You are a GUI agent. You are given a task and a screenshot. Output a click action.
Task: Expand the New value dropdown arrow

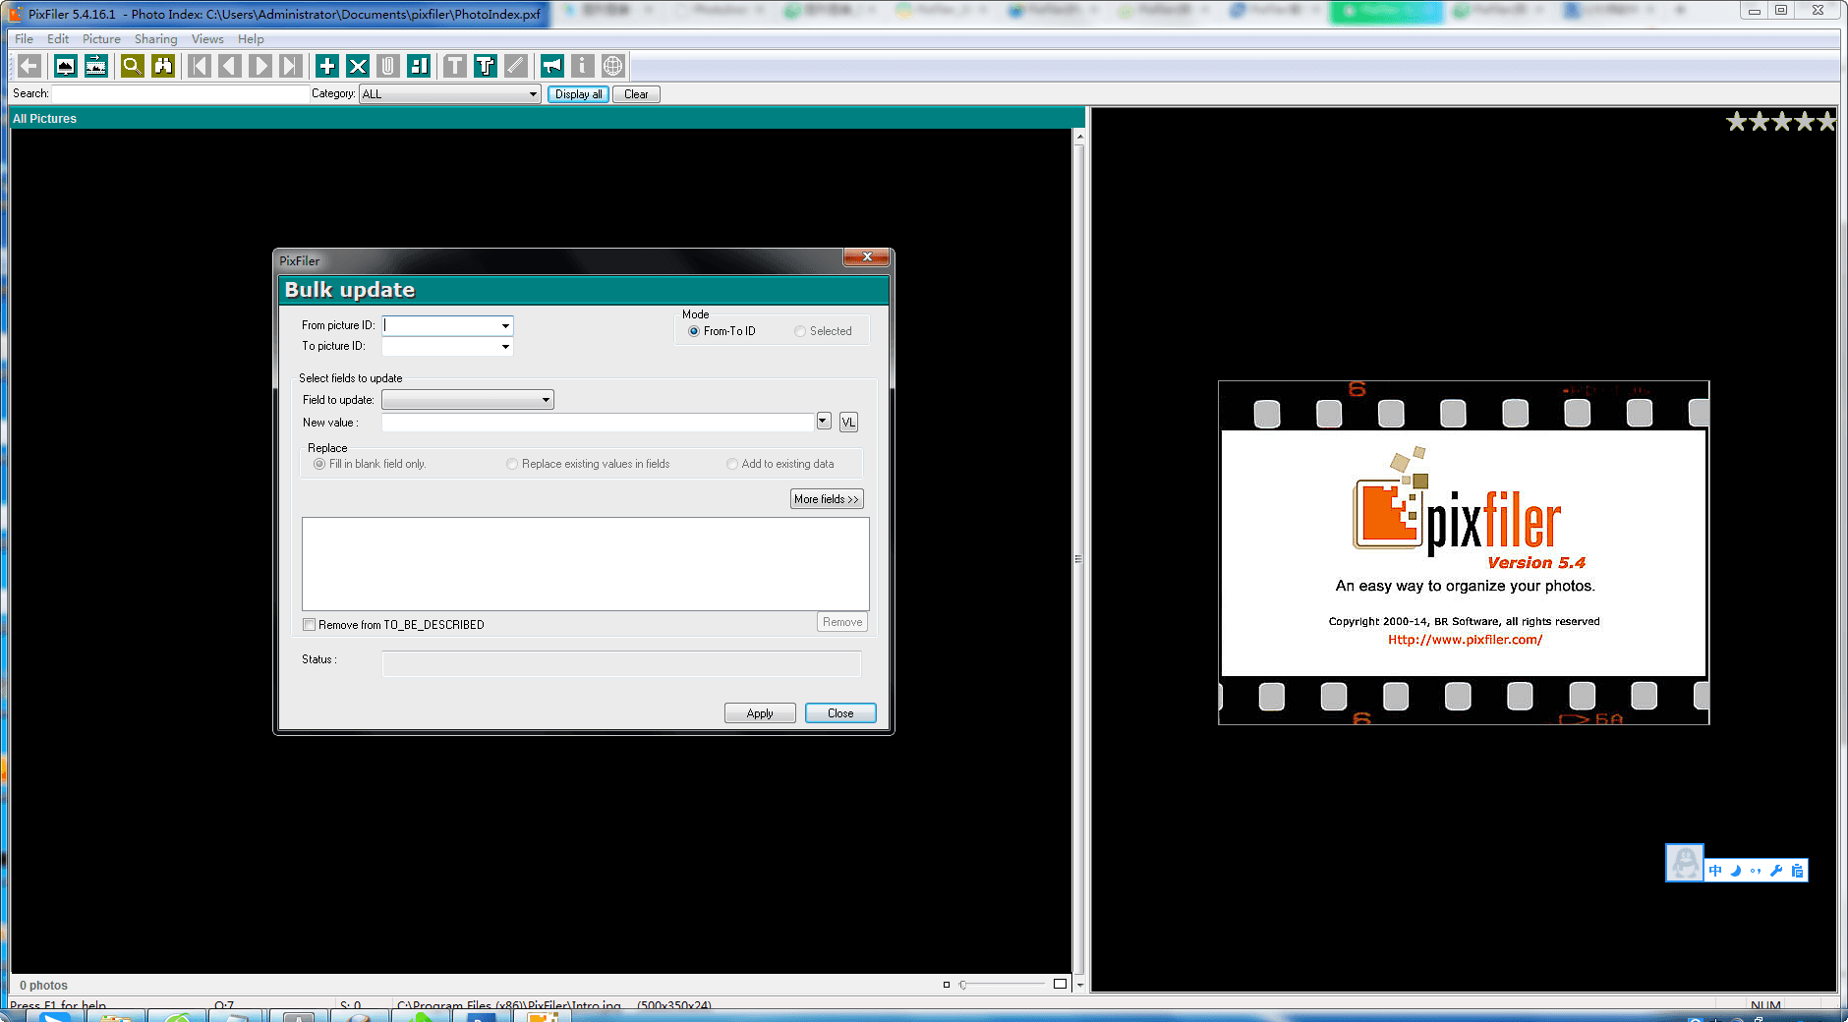[824, 421]
